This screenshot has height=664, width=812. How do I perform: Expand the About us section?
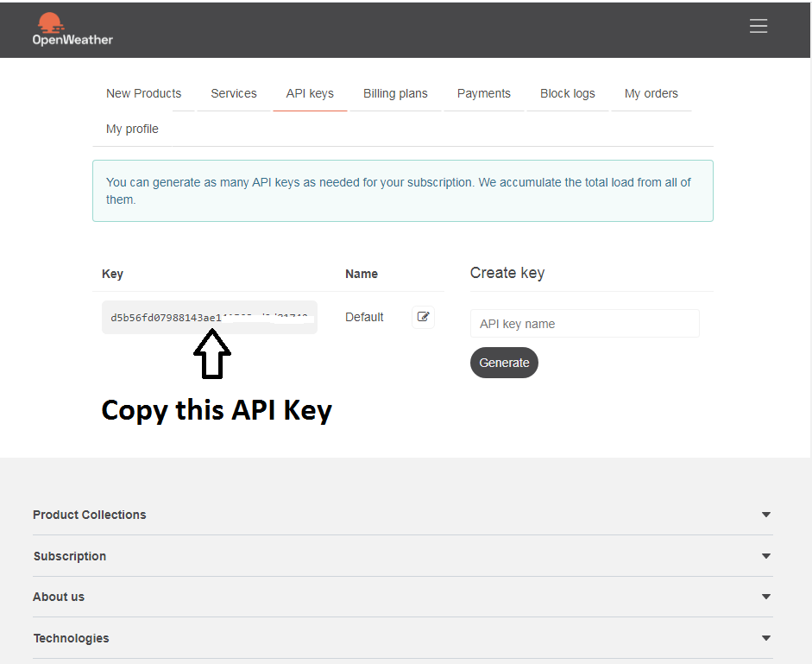click(402, 597)
